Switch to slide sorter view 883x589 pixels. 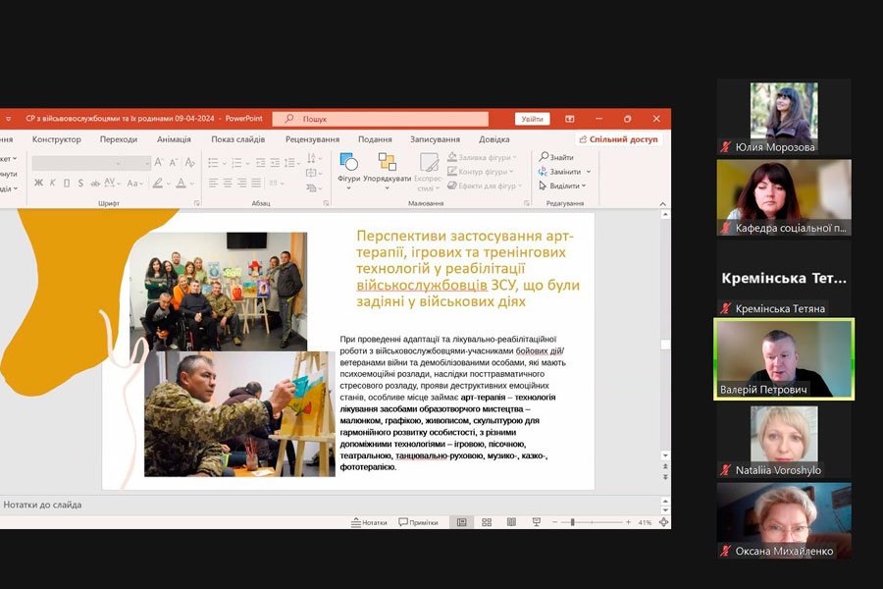[x=485, y=522]
